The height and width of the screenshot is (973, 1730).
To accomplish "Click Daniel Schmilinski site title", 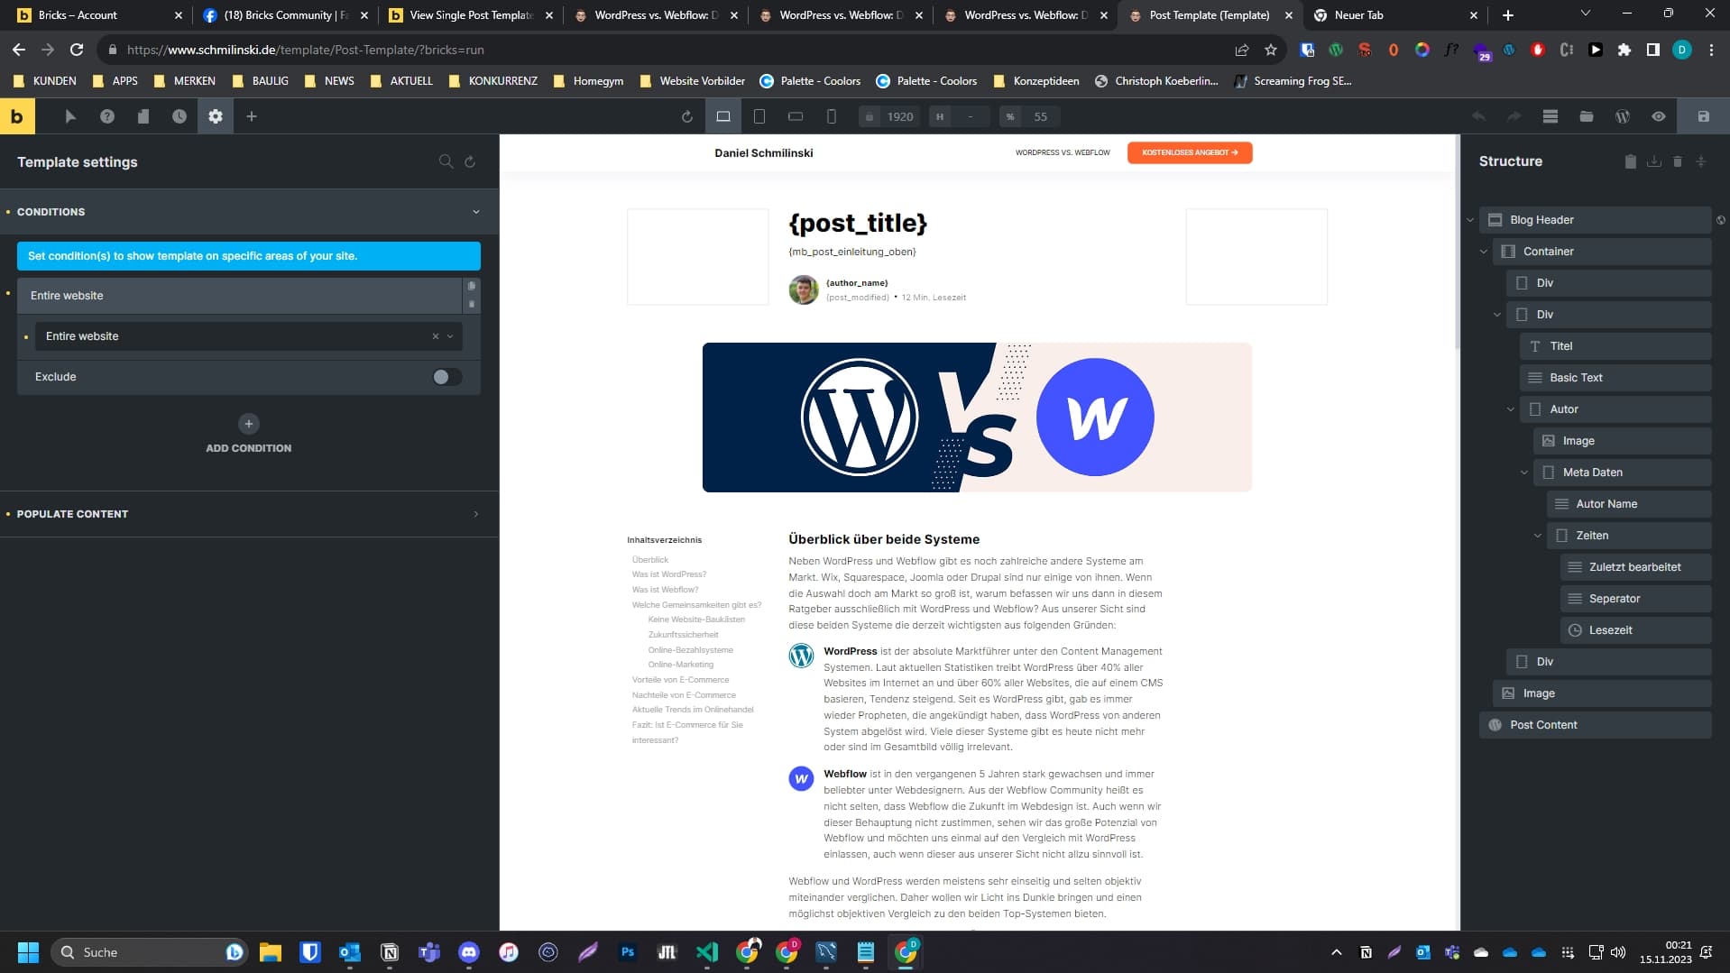I will (764, 152).
